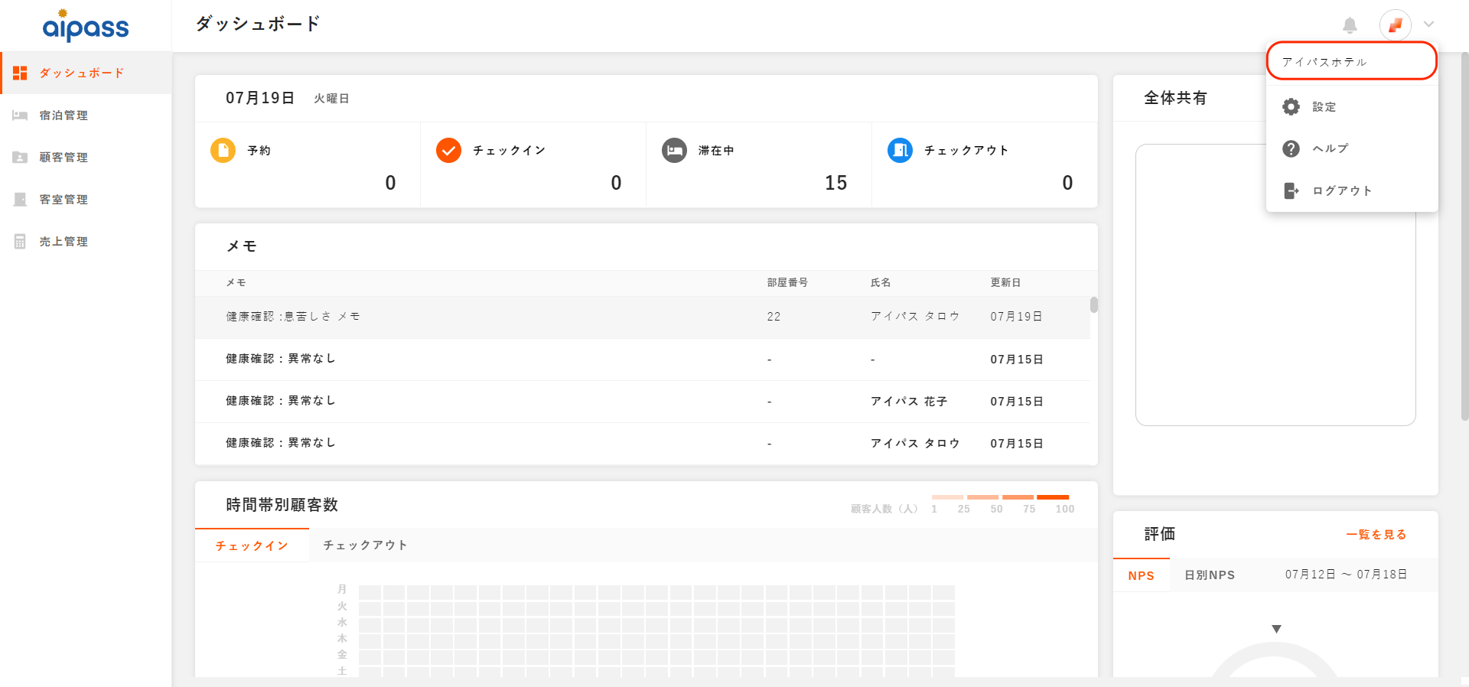This screenshot has height=687, width=1469.
Task: Switch to チェックアウト tab in 時間帯別顧客数
Action: coord(365,545)
